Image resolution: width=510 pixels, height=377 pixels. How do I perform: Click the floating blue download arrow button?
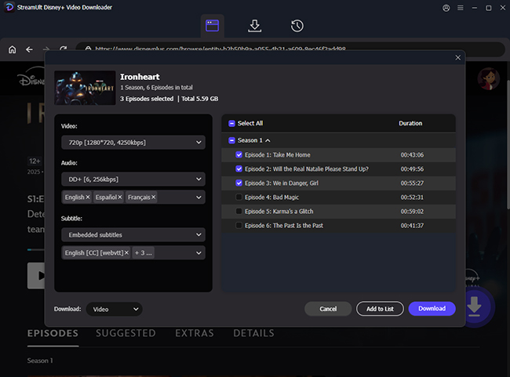point(474,306)
